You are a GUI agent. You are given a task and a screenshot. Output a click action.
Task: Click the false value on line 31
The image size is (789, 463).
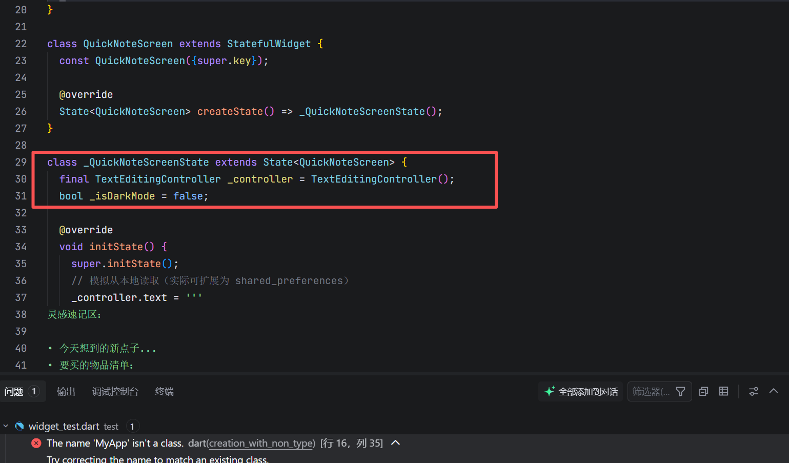(x=188, y=196)
